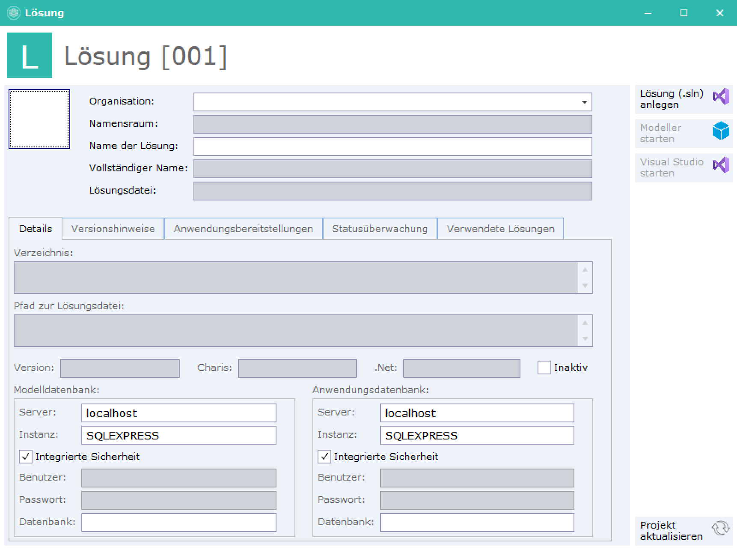Click the refresh arrows icon for Projekt aktualisieren
The height and width of the screenshot is (550, 737).
pyautogui.click(x=721, y=528)
